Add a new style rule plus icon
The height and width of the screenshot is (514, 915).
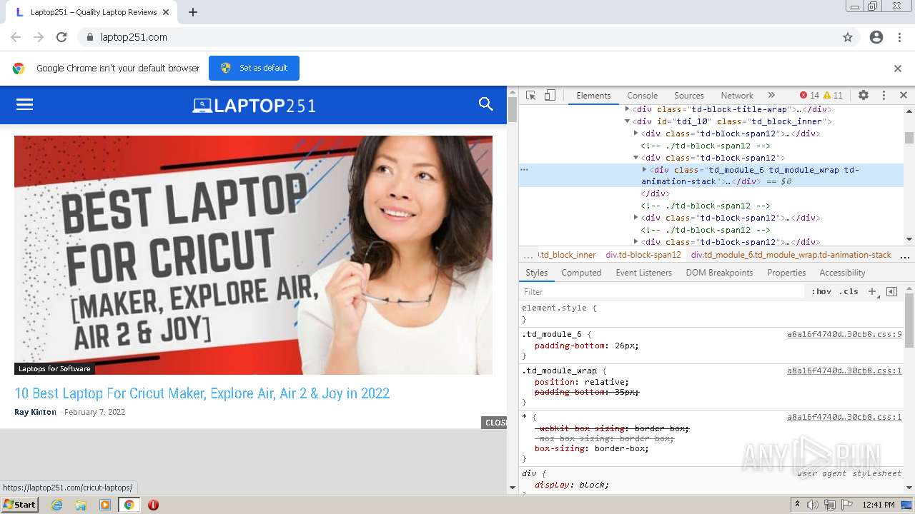[x=872, y=291]
